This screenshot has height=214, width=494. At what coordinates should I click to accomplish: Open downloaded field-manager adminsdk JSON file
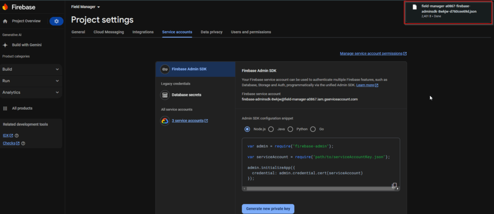click(x=448, y=12)
